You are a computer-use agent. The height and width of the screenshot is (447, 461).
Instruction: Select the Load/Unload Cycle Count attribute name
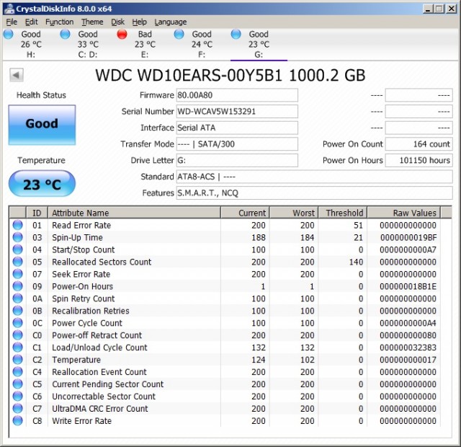99,348
